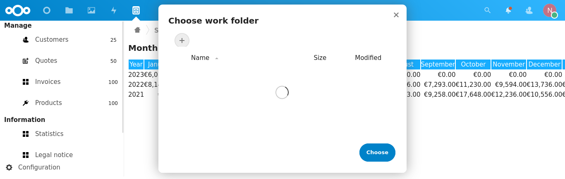Viewport: 565px width, 179px height.
Task: Sort folder list by Size
Action: (x=320, y=58)
